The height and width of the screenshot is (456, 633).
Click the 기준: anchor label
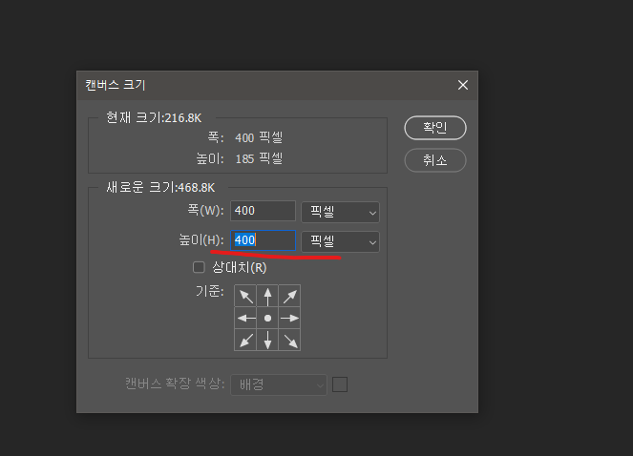pyautogui.click(x=209, y=291)
